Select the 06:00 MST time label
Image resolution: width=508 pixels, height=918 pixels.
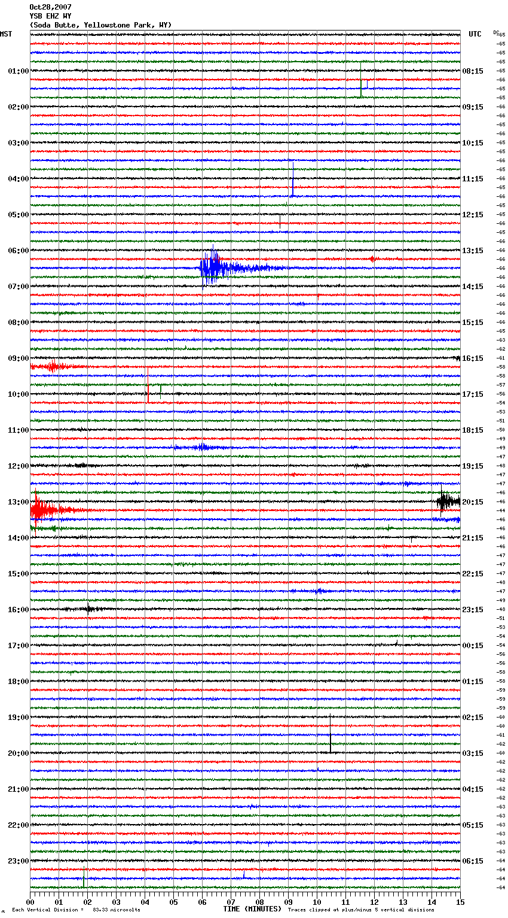click(18, 251)
